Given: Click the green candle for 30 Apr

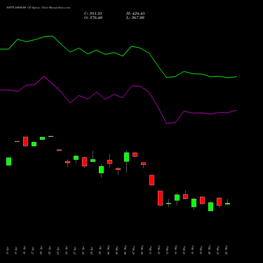Looking at the screenshot, I should 102,170.
